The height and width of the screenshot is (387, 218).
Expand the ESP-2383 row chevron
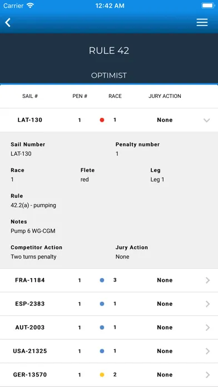207,304
